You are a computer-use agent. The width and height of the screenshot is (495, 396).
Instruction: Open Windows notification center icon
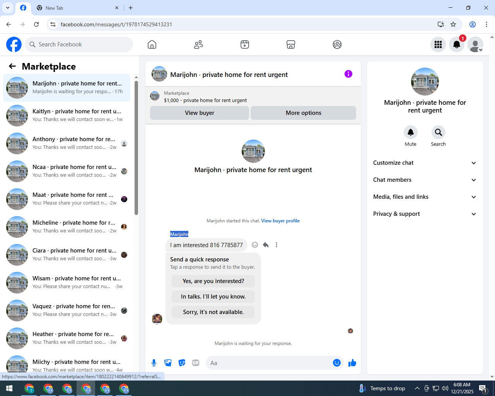tap(483, 388)
